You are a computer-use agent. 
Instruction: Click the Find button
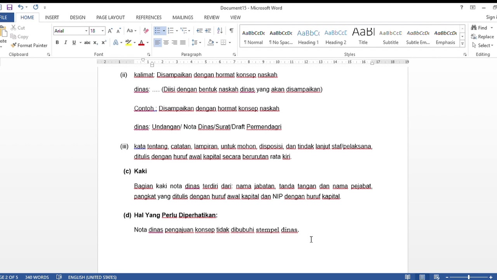click(x=479, y=28)
